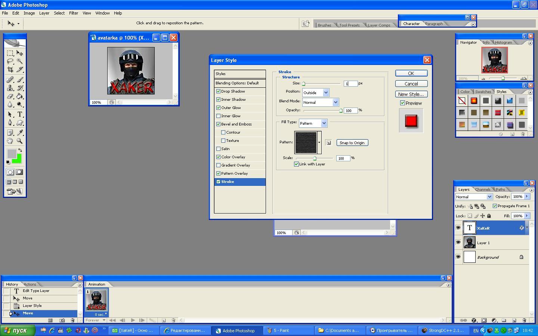The width and height of the screenshot is (538, 336).
Task: Open Windows start button пуск
Action: coord(18,330)
